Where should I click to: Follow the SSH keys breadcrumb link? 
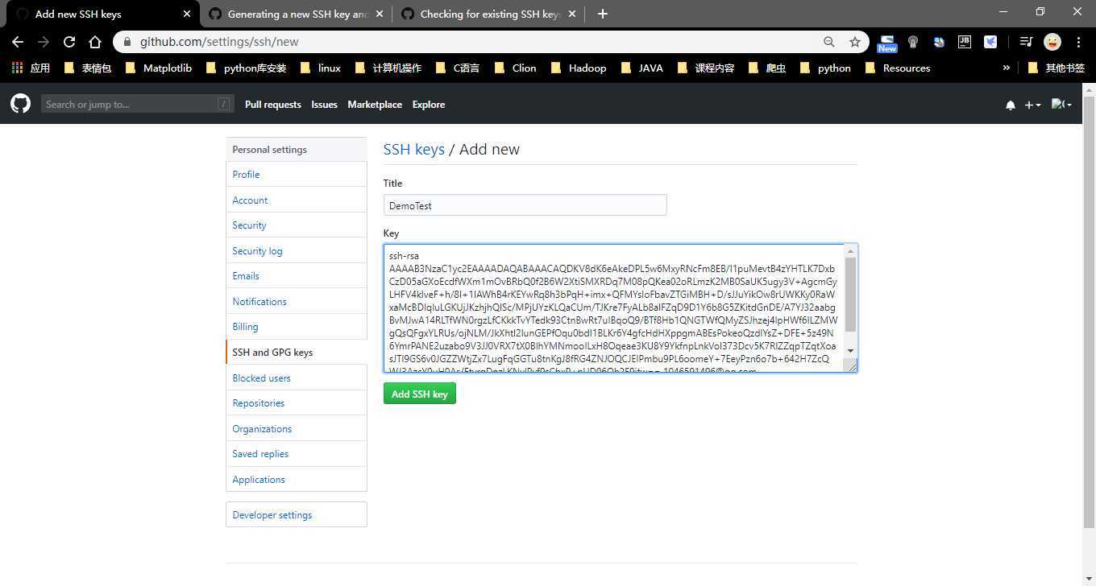pyautogui.click(x=414, y=149)
